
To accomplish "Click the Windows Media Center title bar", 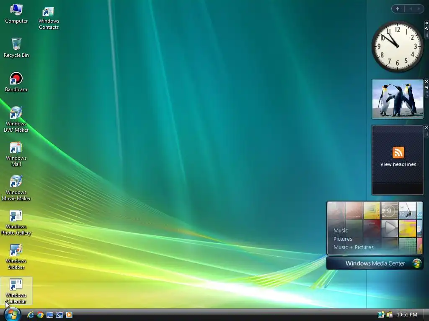I will [375, 263].
